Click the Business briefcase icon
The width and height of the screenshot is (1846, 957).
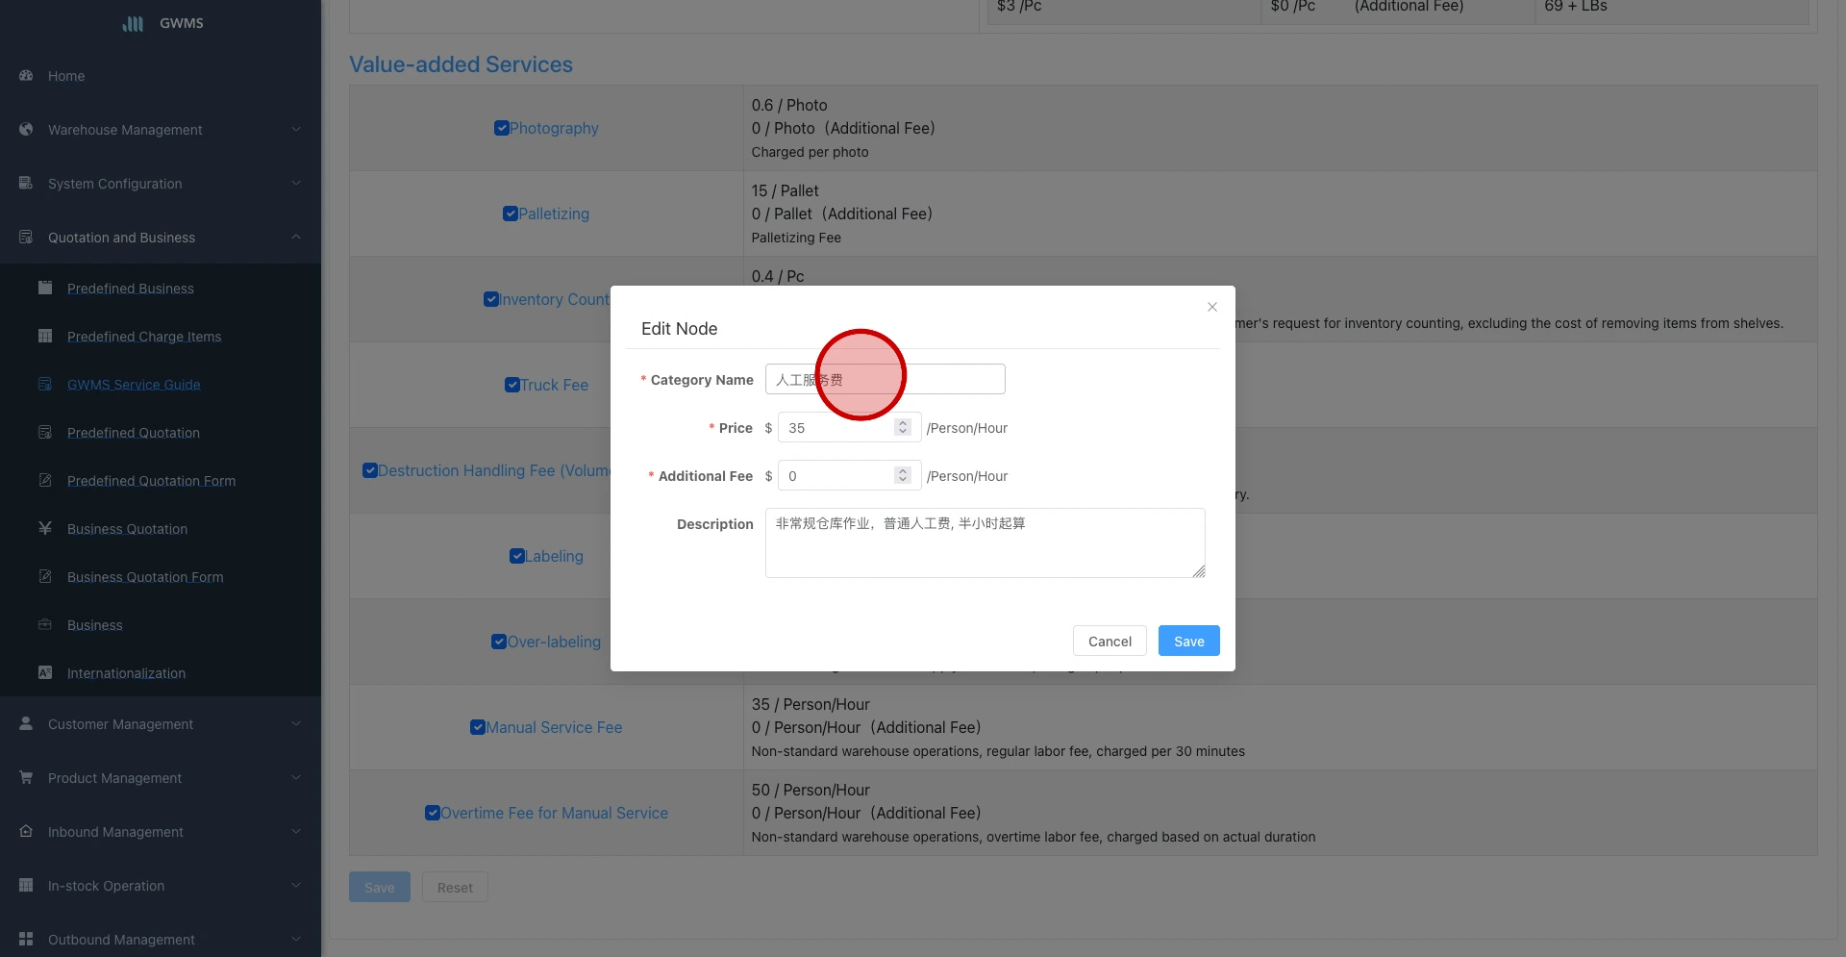point(45,624)
